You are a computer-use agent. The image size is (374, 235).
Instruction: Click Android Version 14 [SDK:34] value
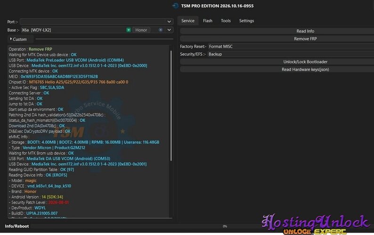coord(52,197)
